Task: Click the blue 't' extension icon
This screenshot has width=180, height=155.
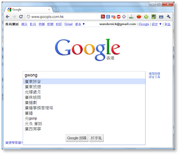Action: [x=108, y=17]
